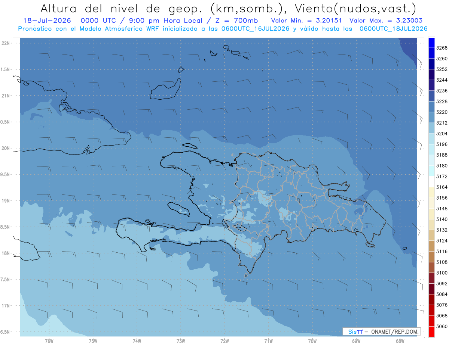This screenshot has height=346, width=449.
Task: Click the '3164' colorbar value
Action: [442, 187]
